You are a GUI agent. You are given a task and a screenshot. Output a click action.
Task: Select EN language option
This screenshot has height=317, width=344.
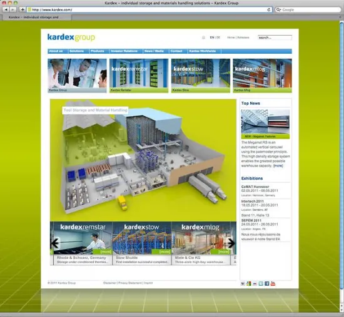coord(212,37)
